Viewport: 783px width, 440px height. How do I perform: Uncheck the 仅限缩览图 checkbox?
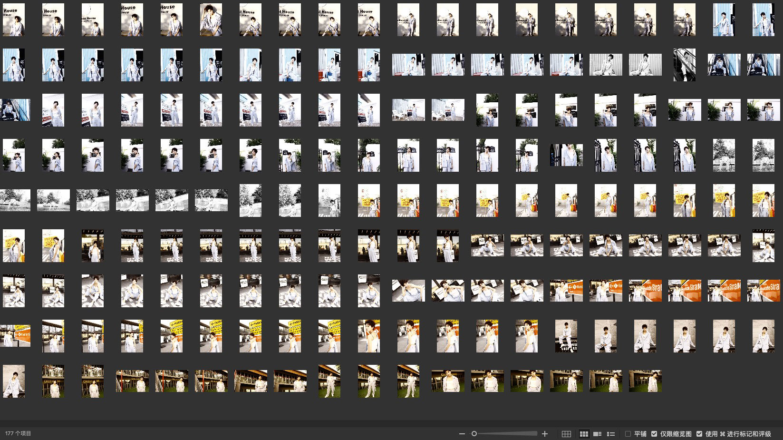[x=654, y=434]
